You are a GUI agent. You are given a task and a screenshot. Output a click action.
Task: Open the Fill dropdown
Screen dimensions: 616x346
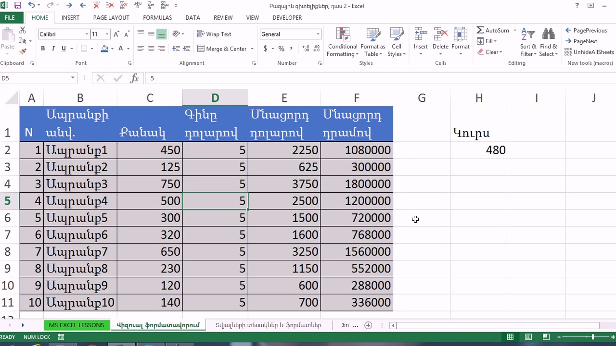pos(487,41)
